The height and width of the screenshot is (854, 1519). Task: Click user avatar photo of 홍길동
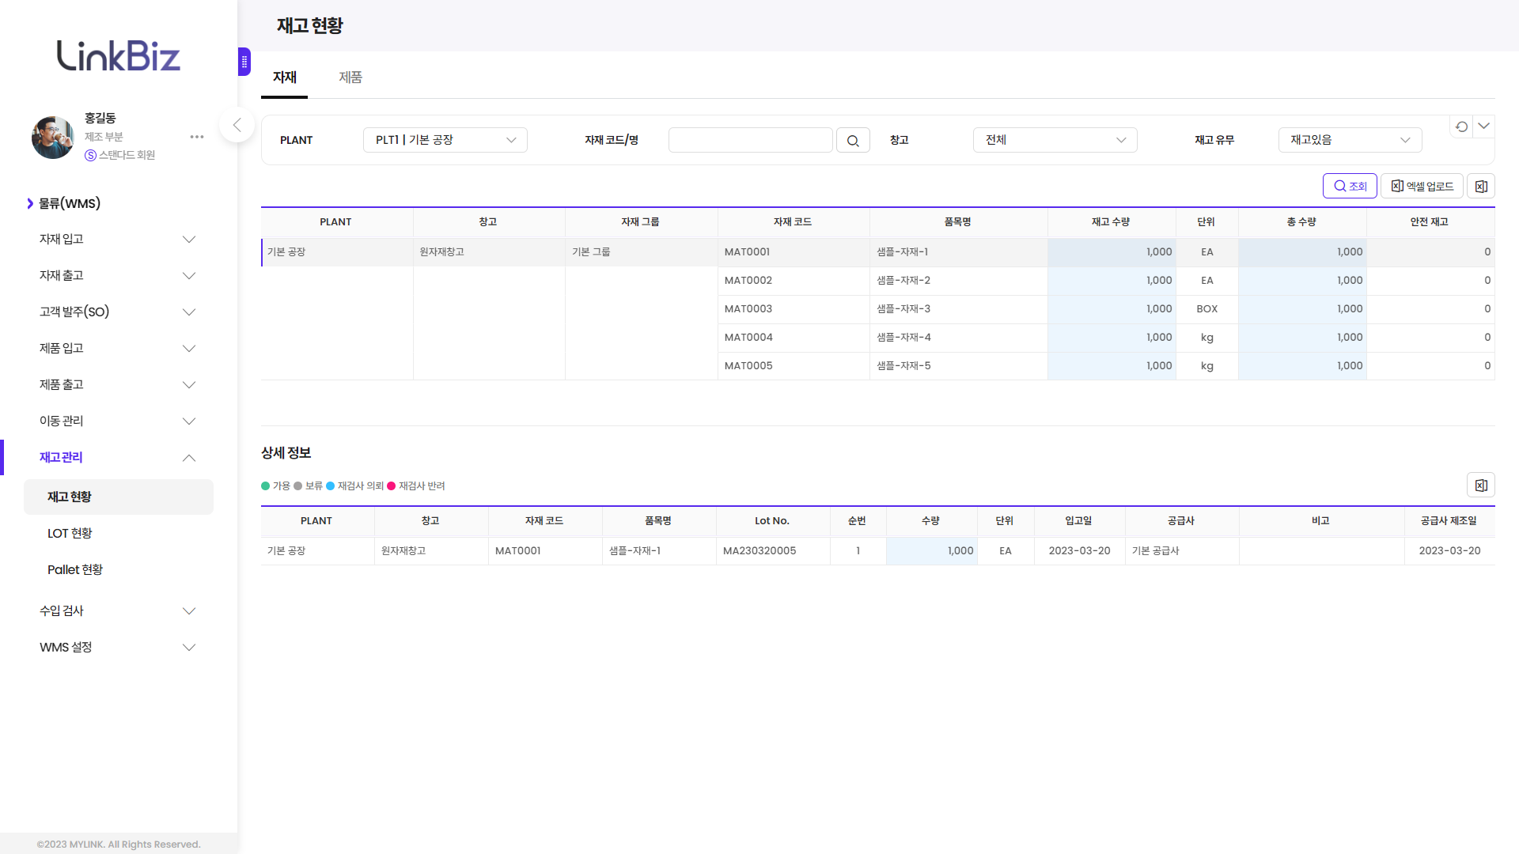52,138
